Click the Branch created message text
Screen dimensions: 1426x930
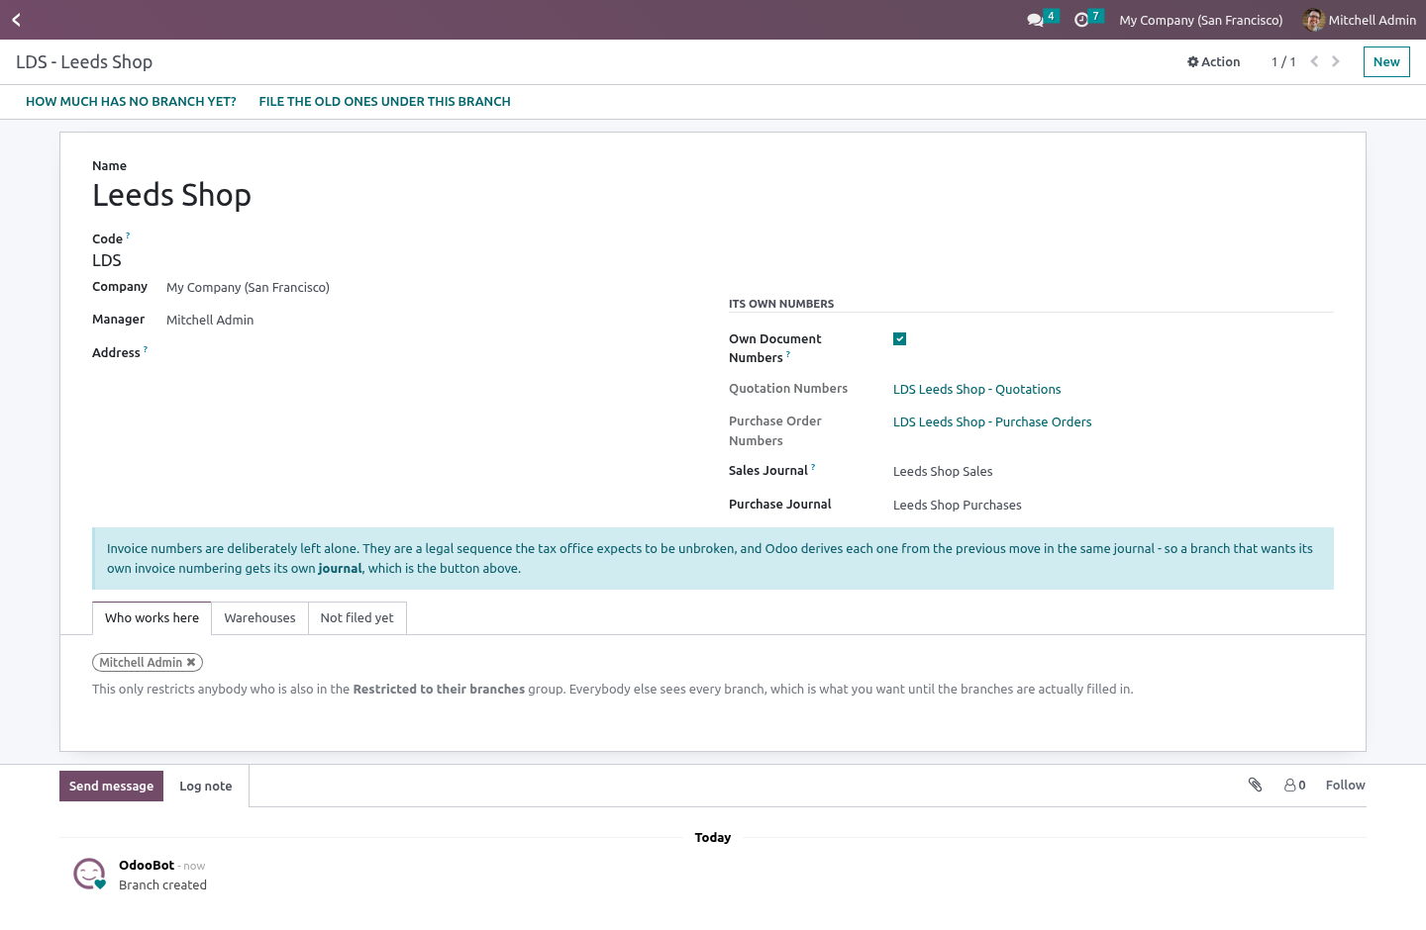pyautogui.click(x=162, y=885)
